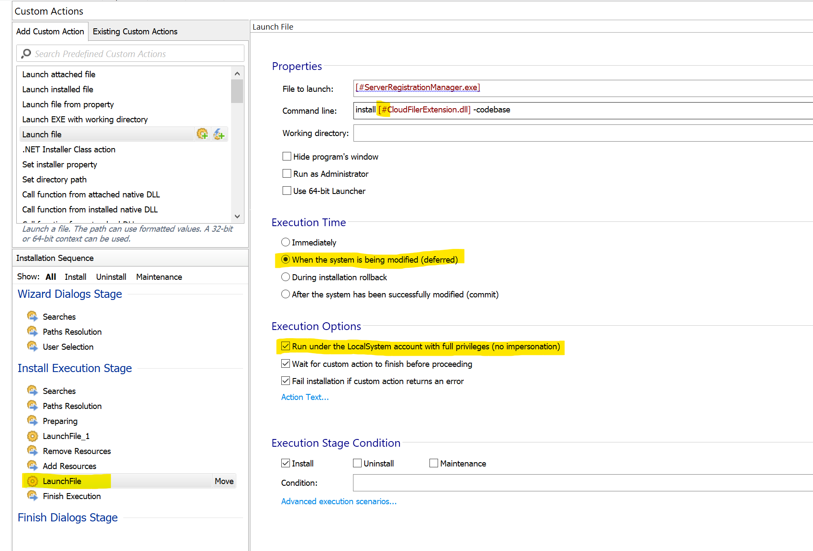
Task: Enable Maintenance stage condition
Action: [x=434, y=463]
